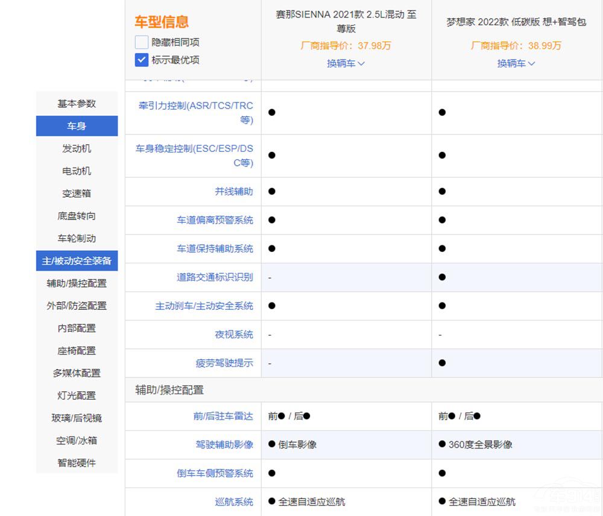Navigate to 电动机 parameters

click(77, 171)
